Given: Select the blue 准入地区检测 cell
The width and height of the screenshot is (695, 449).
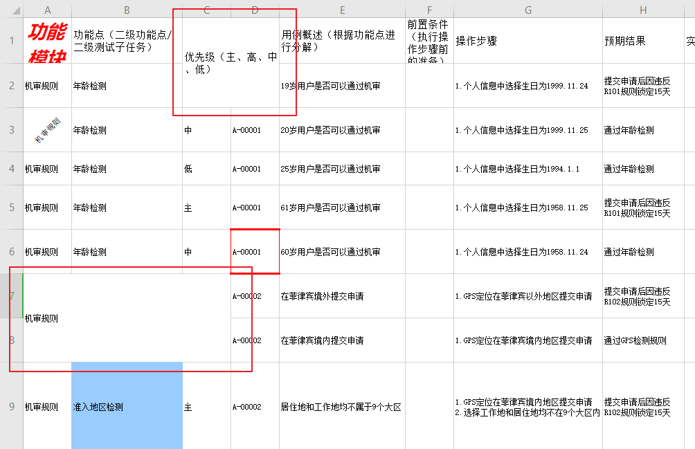Looking at the screenshot, I should [x=127, y=407].
